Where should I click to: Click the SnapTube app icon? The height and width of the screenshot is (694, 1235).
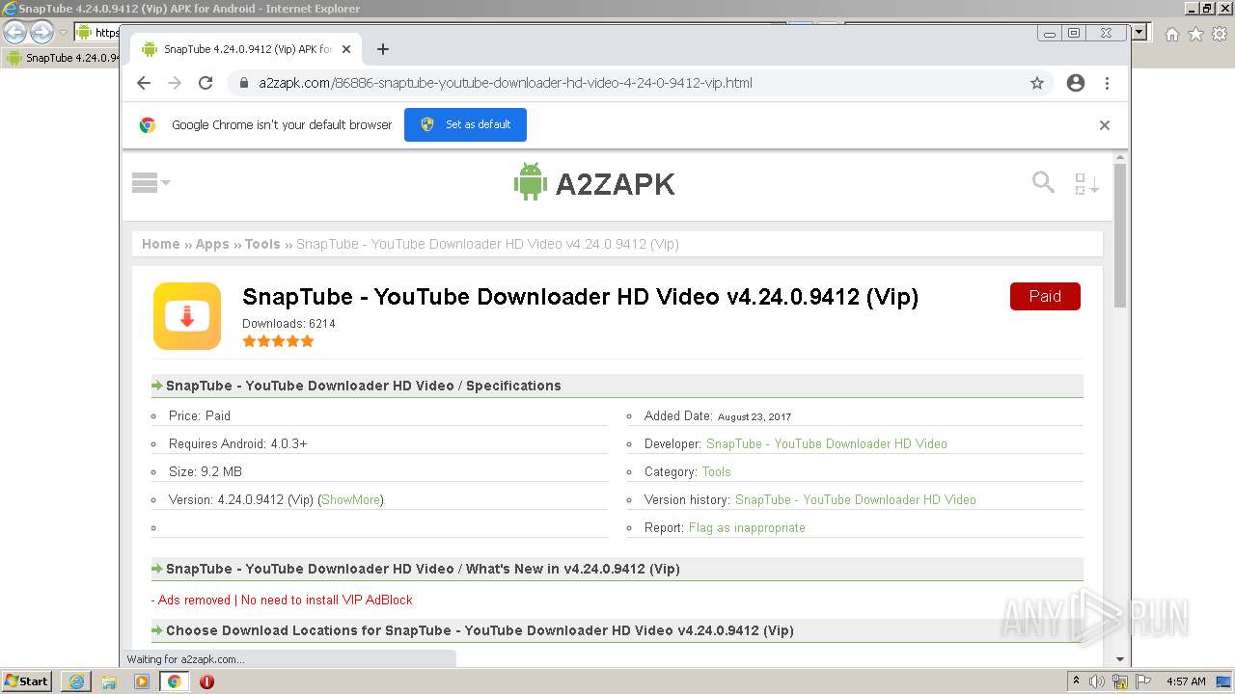[187, 316]
